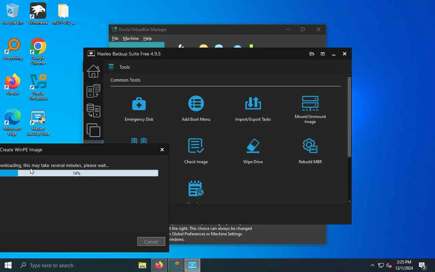This screenshot has width=435, height=272.
Task: Close the Create WinPE Image dialog
Action: click(x=162, y=150)
